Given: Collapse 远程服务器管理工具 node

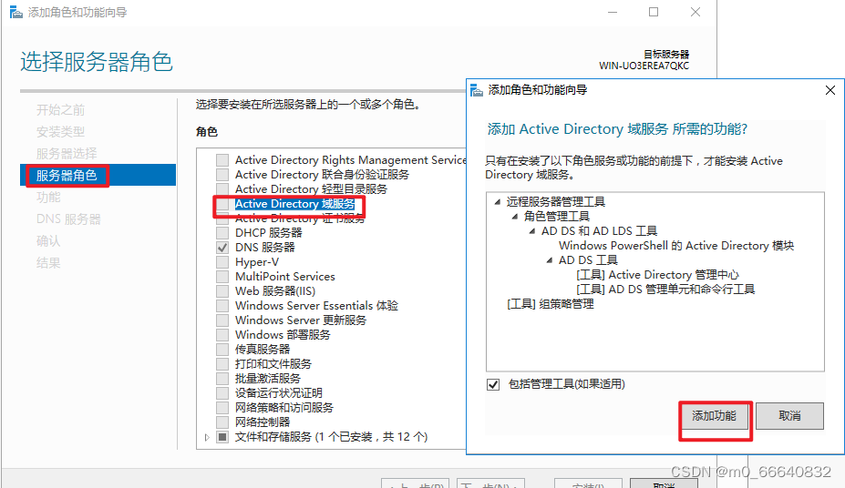Looking at the screenshot, I should click(x=498, y=202).
